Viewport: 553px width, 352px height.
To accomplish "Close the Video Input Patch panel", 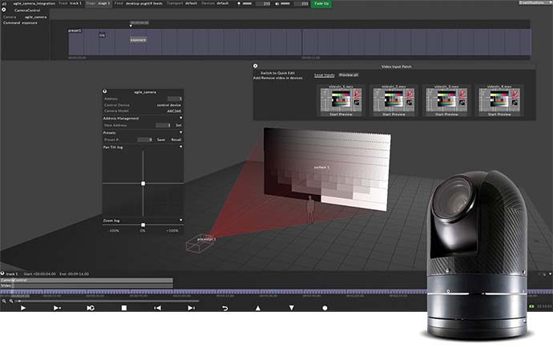I will 256,66.
